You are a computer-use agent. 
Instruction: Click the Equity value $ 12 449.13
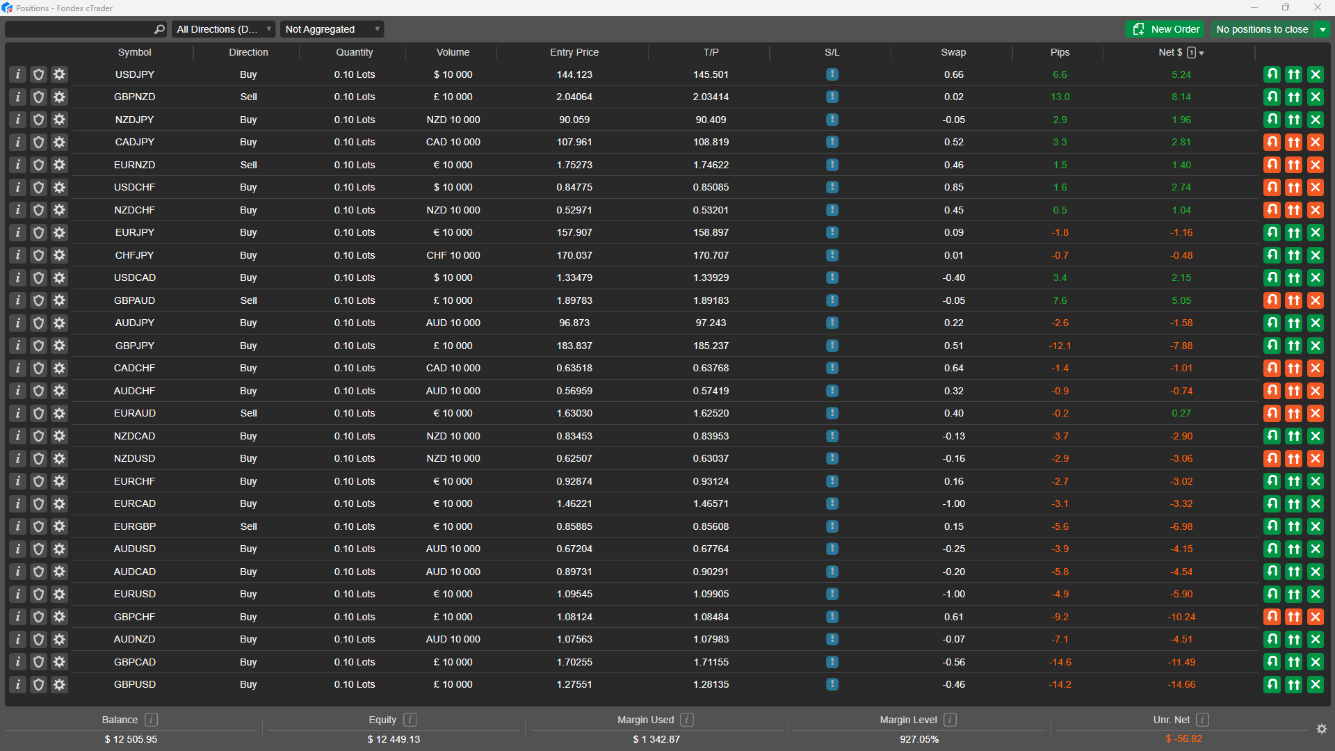point(394,739)
